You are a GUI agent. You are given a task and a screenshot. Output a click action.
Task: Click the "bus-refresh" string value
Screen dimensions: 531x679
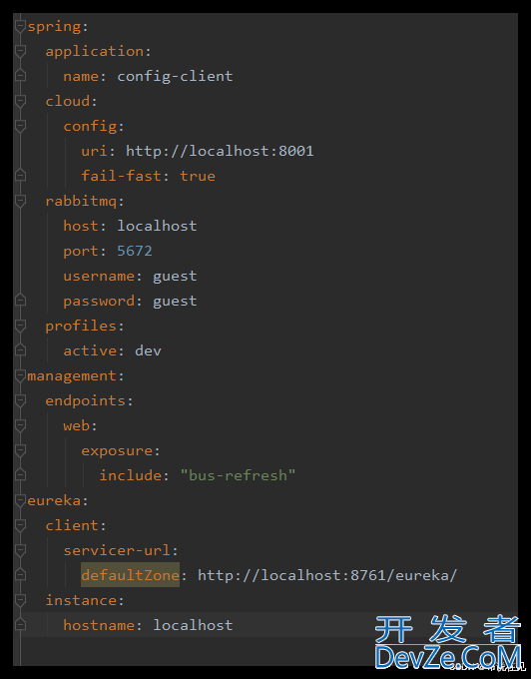pos(238,475)
